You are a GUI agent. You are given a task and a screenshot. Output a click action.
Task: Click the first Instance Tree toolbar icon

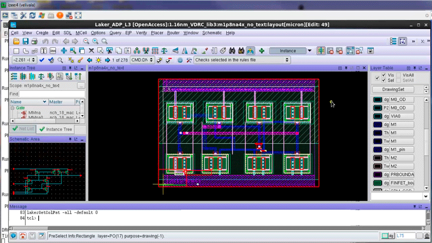tap(14, 76)
